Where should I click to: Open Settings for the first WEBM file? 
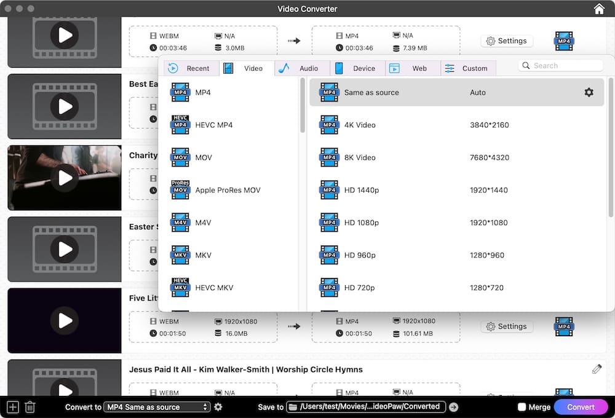[507, 41]
